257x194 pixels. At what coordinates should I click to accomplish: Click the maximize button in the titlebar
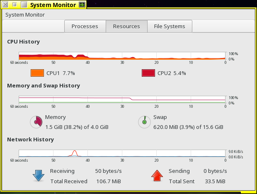[x=24, y=5]
